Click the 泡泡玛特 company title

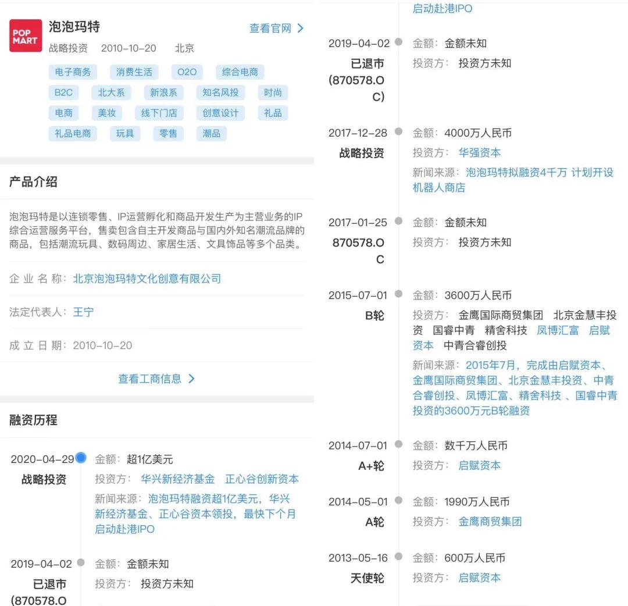74,27
